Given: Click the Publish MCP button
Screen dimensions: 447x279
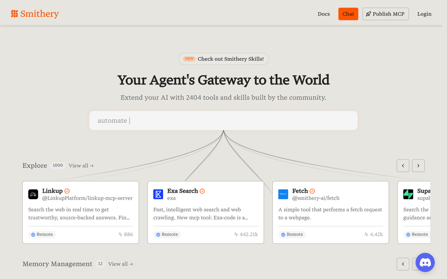Looking at the screenshot, I should point(385,14).
